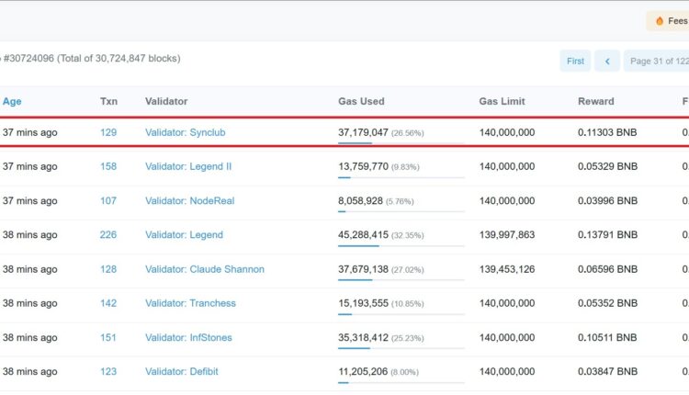
Task: Click the Gas Used column header
Action: 361,101
